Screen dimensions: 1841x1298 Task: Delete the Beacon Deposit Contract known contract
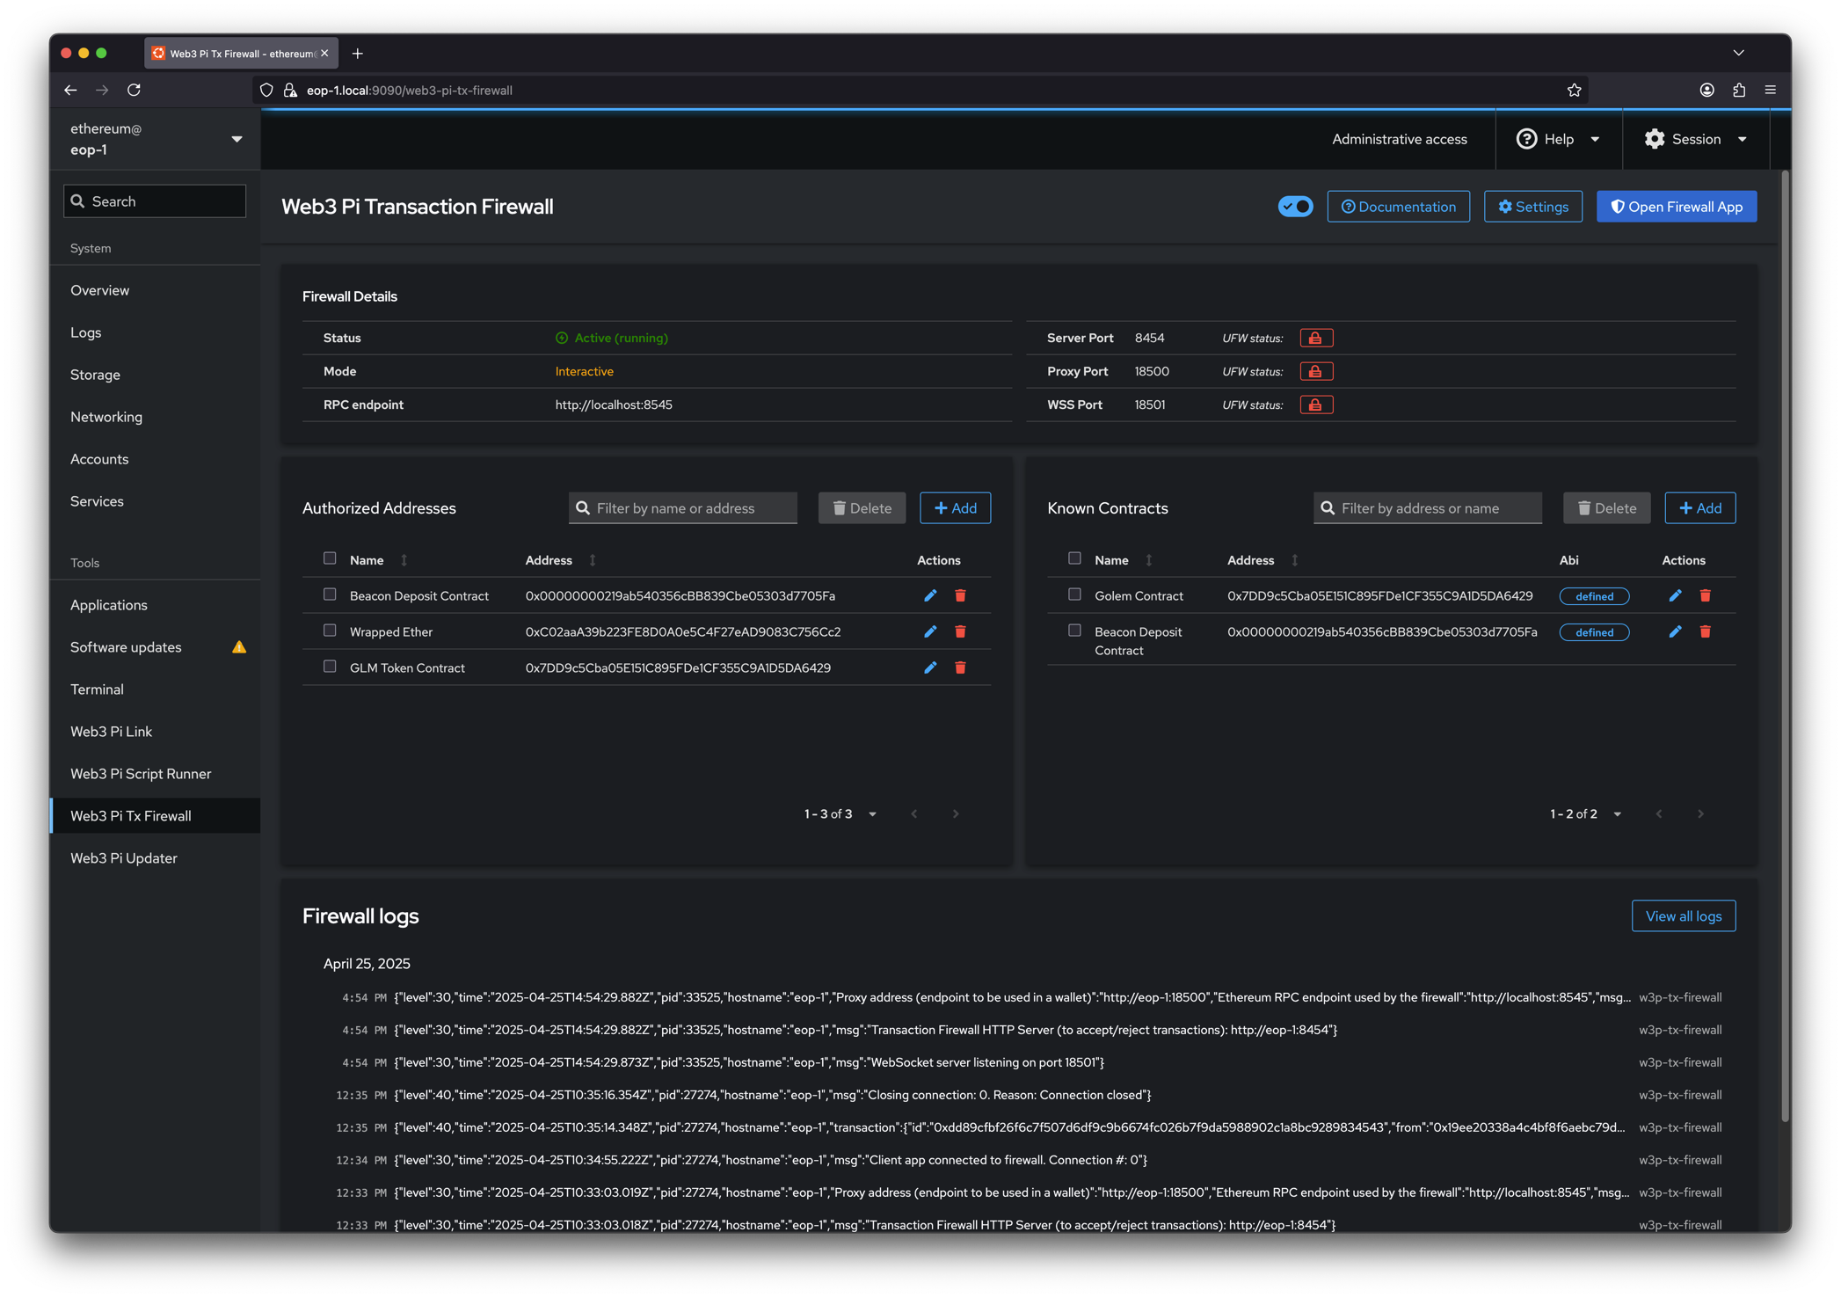[1705, 631]
